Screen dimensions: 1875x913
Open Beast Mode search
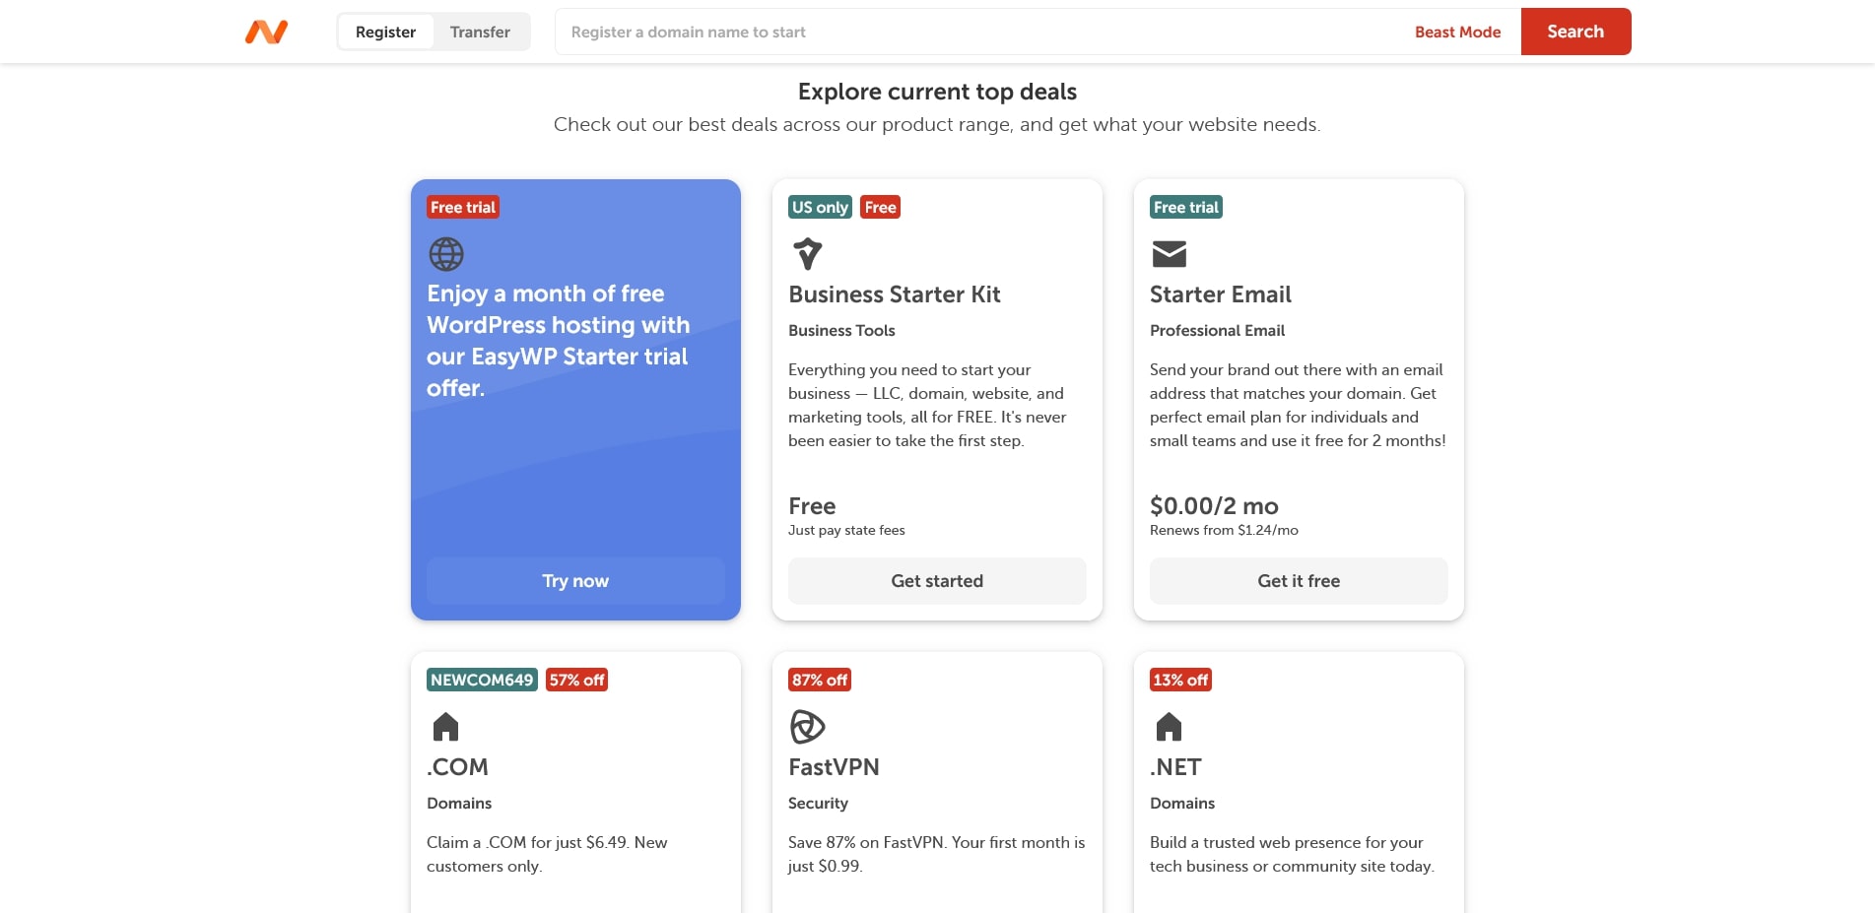click(1457, 31)
